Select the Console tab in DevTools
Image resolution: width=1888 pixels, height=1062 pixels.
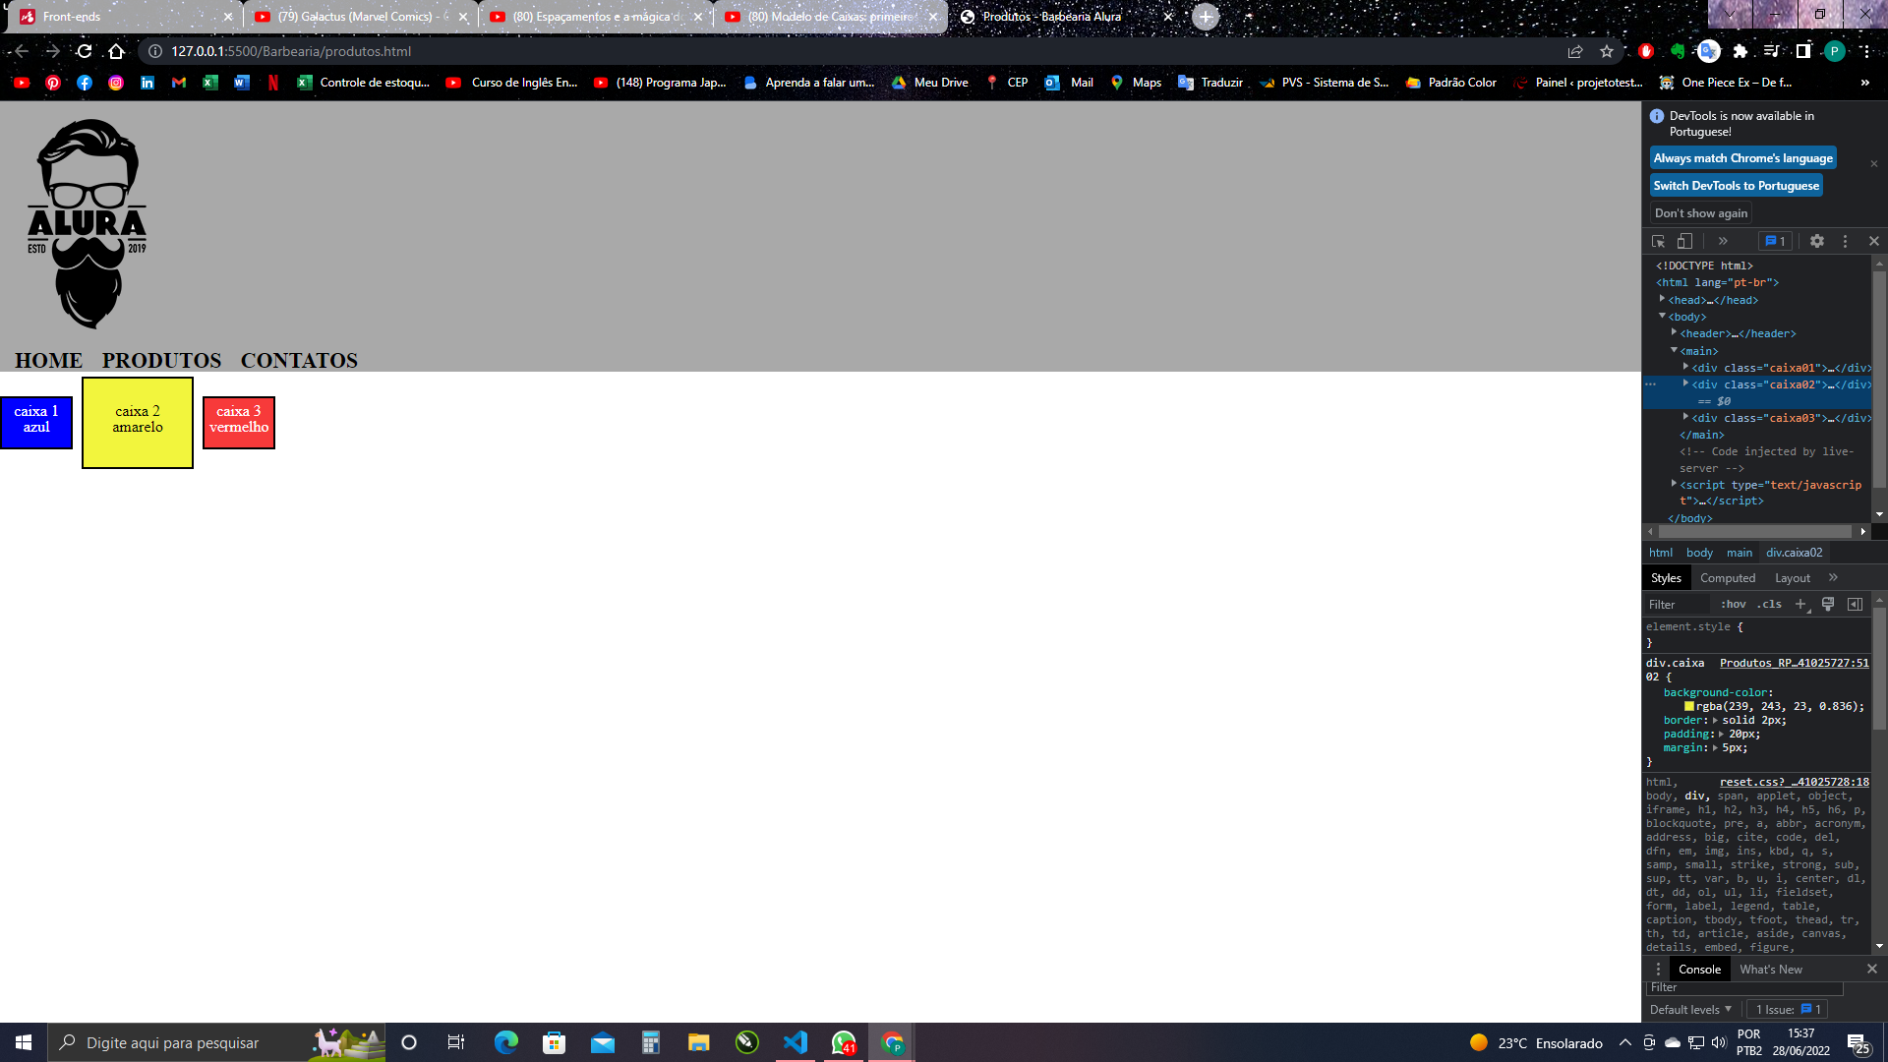[x=1698, y=969]
